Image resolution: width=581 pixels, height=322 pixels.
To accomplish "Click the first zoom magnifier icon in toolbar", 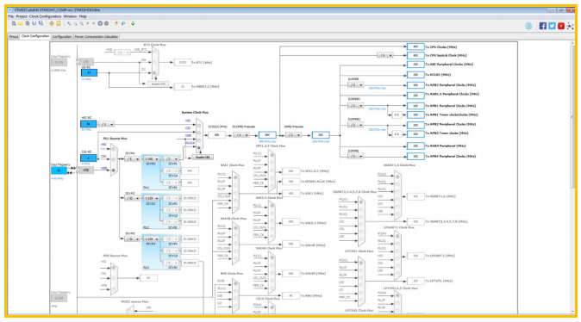I will click(x=69, y=24).
